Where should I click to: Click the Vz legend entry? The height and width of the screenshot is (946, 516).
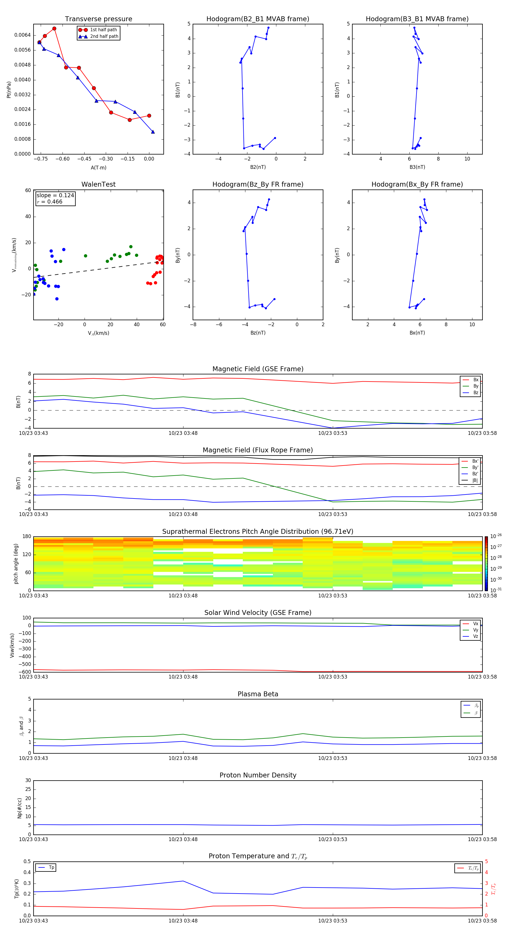[x=470, y=636]
